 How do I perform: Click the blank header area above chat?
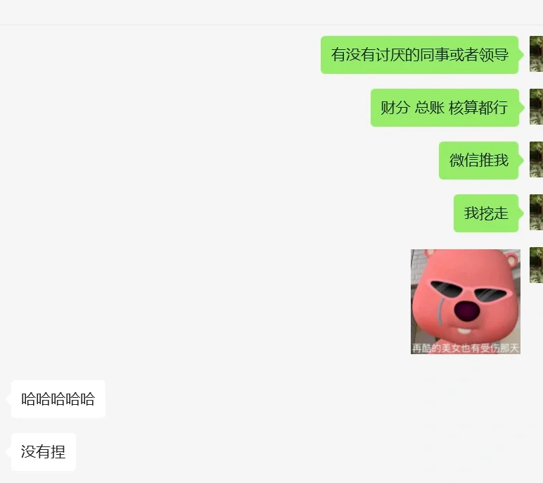click(x=271, y=12)
